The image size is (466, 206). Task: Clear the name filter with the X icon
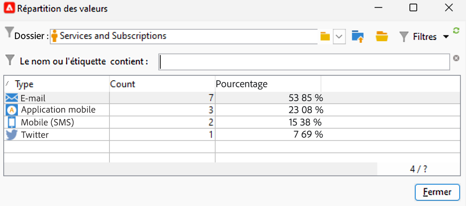pyautogui.click(x=456, y=58)
